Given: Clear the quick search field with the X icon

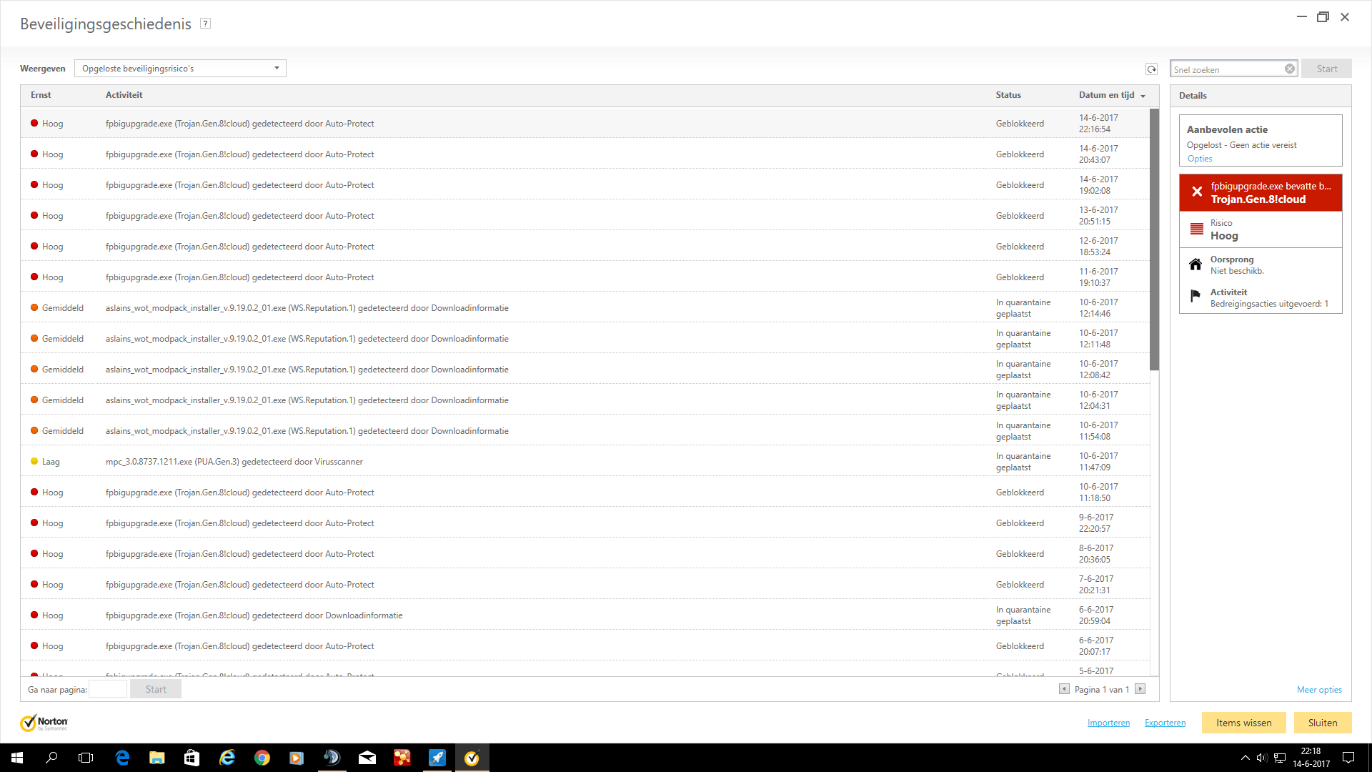Looking at the screenshot, I should [1290, 69].
